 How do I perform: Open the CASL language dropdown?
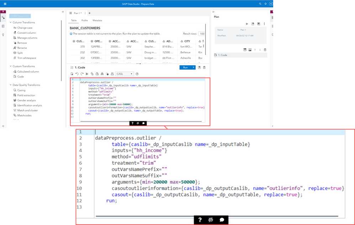124,74
